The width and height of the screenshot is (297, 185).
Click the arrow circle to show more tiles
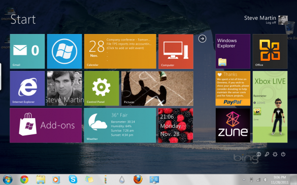pyautogui.click(x=202, y=39)
